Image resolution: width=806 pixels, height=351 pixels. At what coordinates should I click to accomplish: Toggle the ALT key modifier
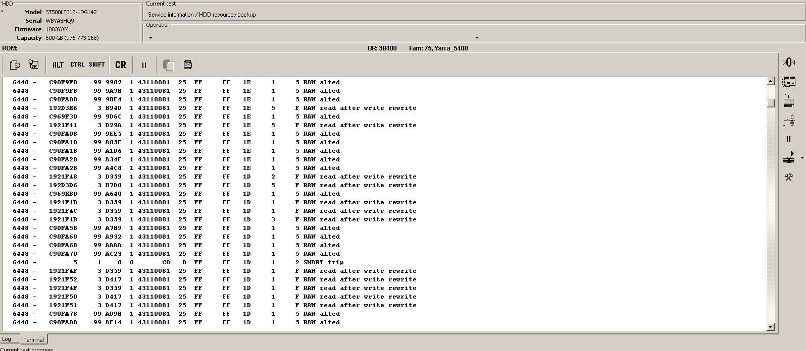(x=58, y=65)
